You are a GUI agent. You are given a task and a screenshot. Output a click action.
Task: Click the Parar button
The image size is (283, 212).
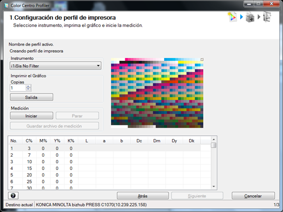click(x=77, y=116)
